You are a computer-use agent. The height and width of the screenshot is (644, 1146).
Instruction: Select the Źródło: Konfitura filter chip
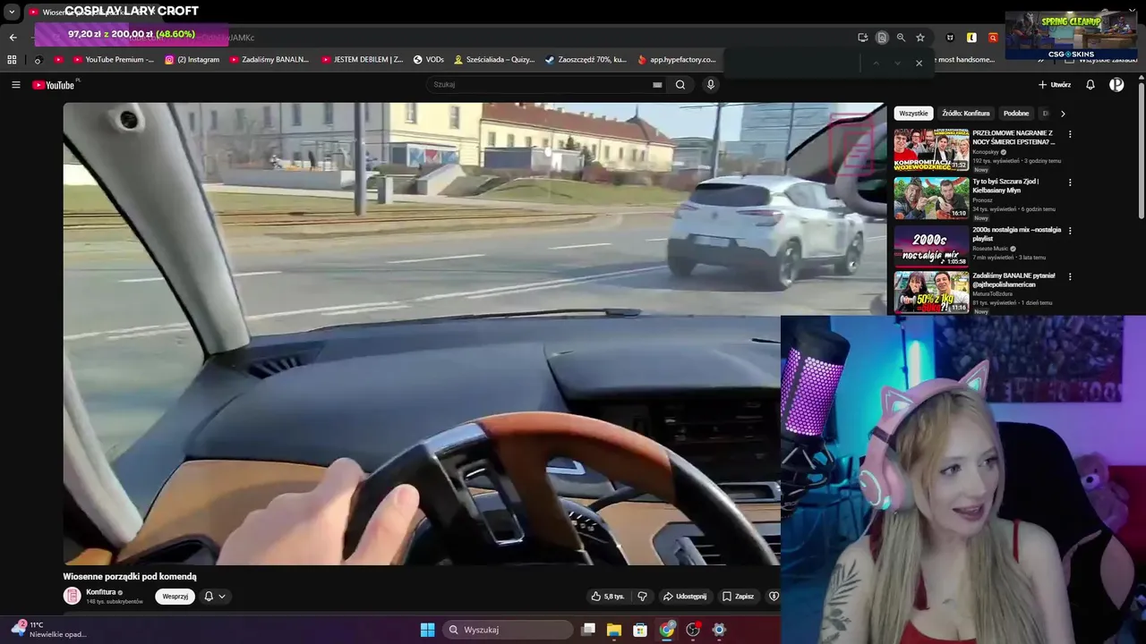pyautogui.click(x=966, y=114)
